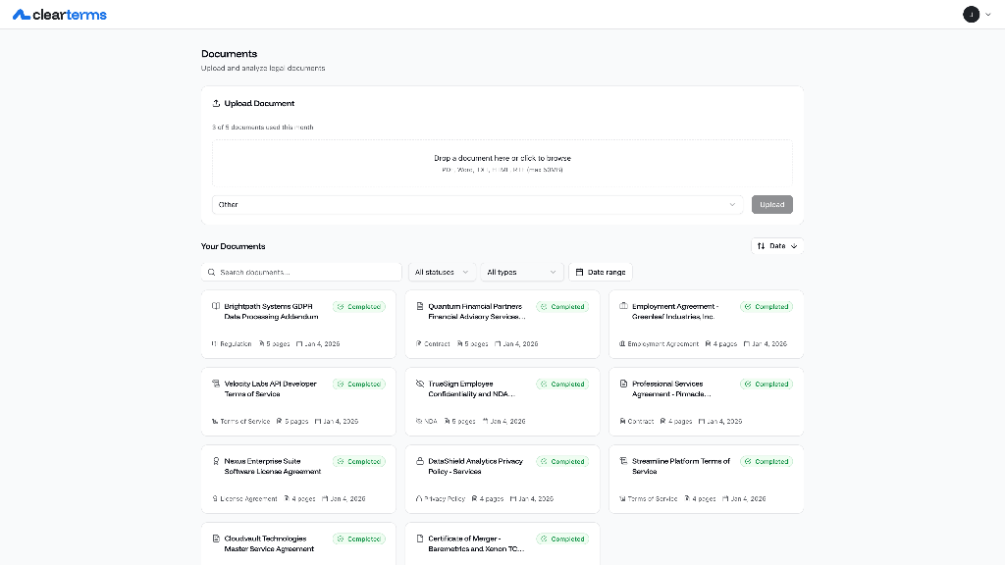The width and height of the screenshot is (1005, 565).
Task: Click the Contract tag on Quantum Financial card
Action: [x=433, y=344]
